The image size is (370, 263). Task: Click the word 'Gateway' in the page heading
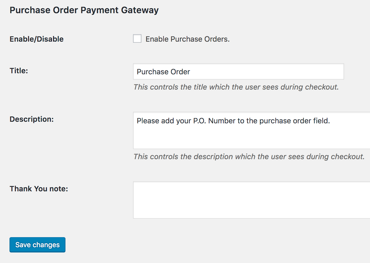140,10
